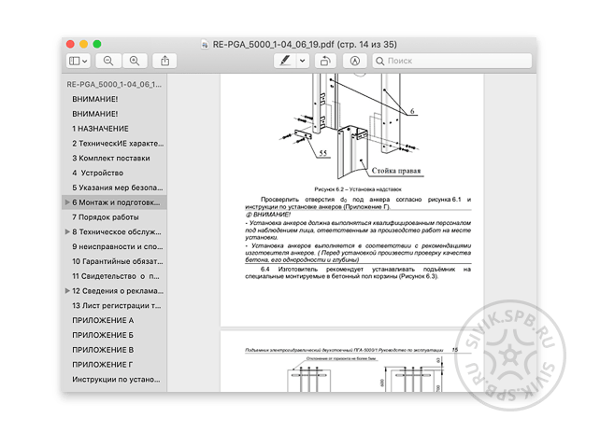Viewport: 600px width, 432px height.
Task: Jump to ПРИЛОЖЕНИЕ А
Action: coord(103,320)
